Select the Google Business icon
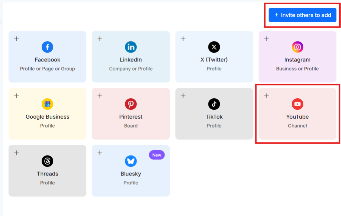Screen dimensions: 341x216 (x=47, y=104)
